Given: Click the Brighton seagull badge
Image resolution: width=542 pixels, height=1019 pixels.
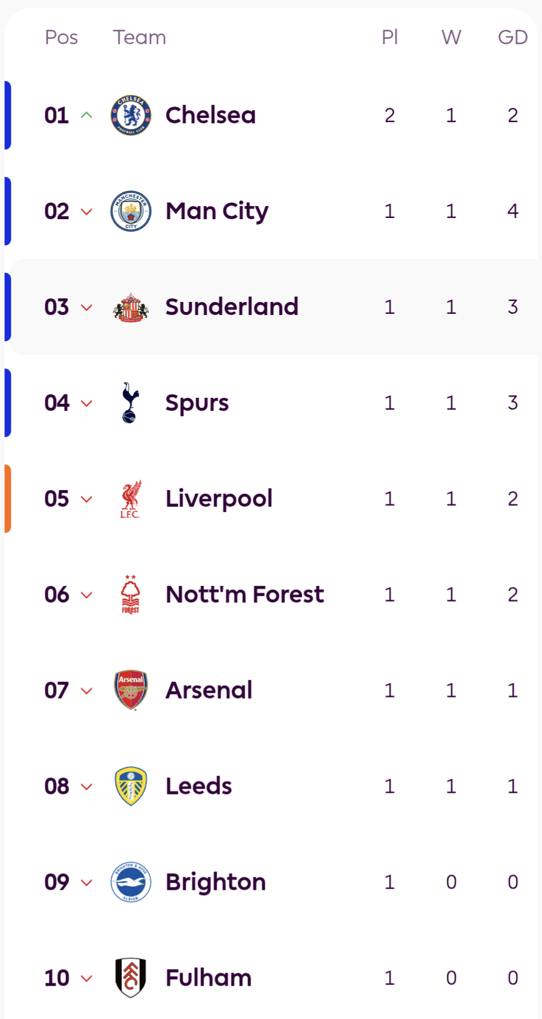Looking at the screenshot, I should pyautogui.click(x=131, y=882).
